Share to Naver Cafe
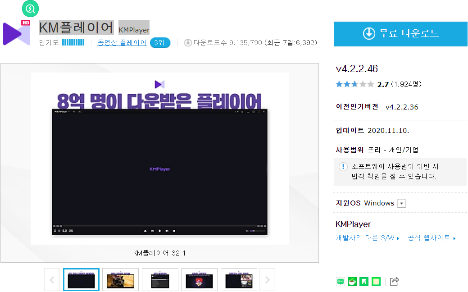Viewport: 468px width, 292px height. (352, 281)
